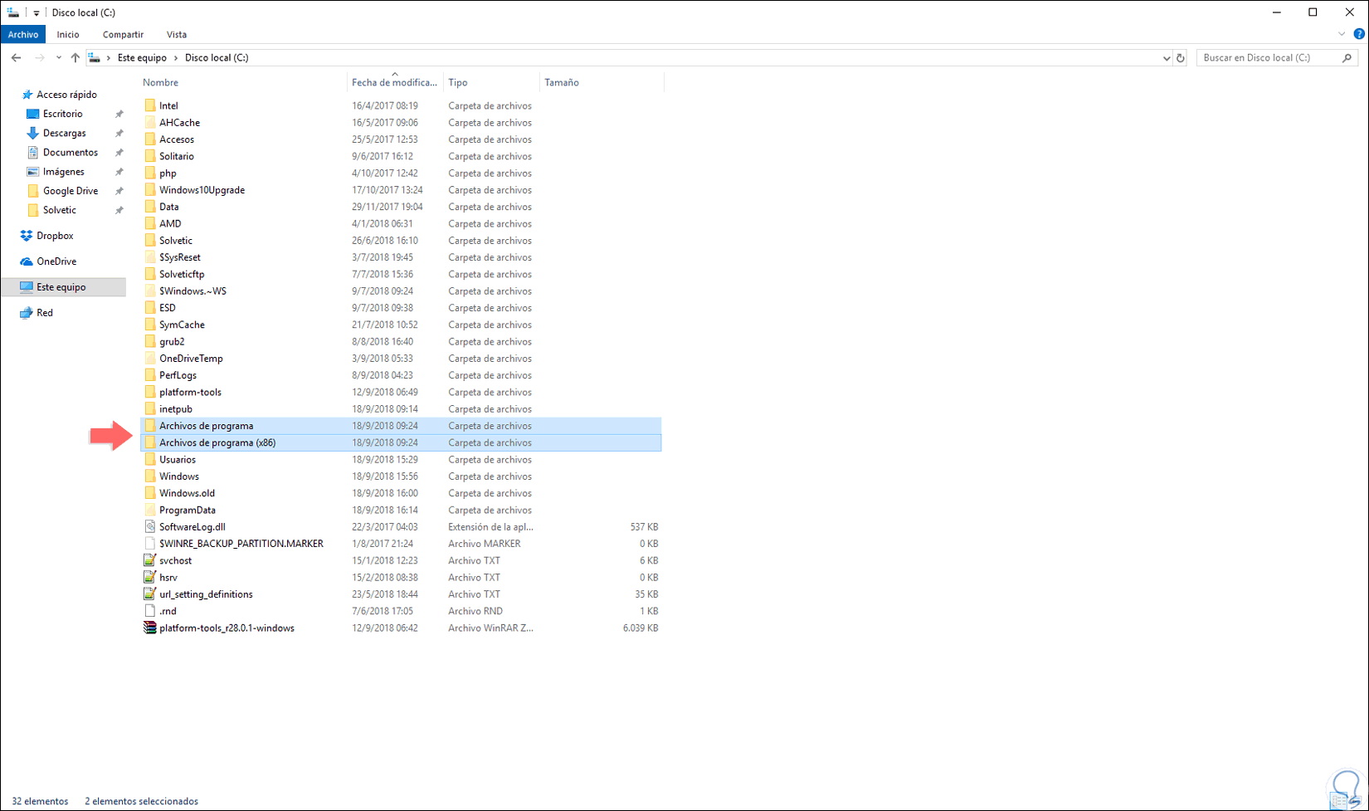Viewport: 1369px width, 811px height.
Task: Select the inetpub folder name
Action: pyautogui.click(x=176, y=409)
